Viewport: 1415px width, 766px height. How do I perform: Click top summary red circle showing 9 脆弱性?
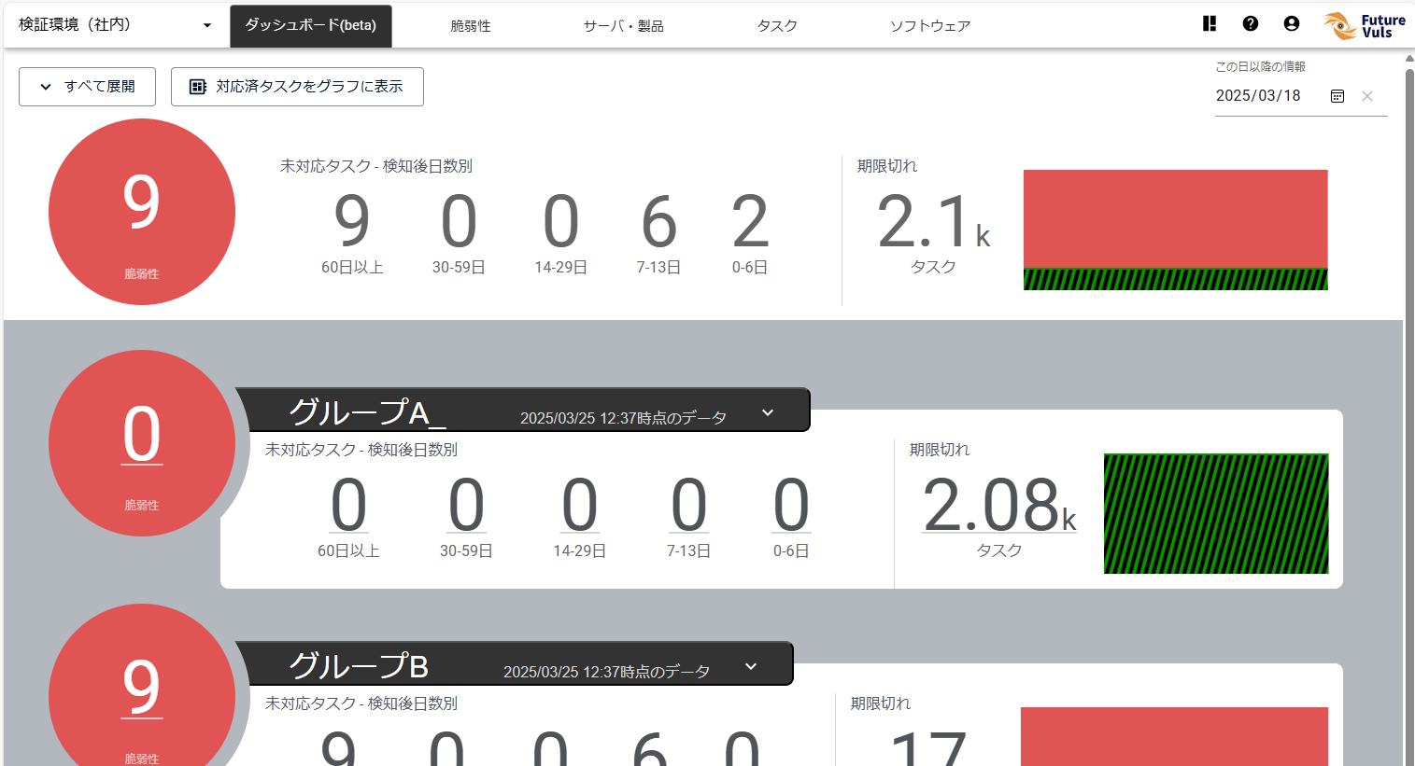[142, 212]
